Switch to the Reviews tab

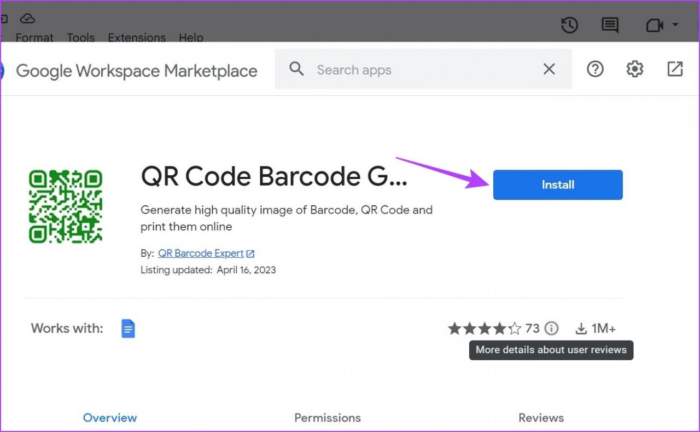[x=541, y=418]
